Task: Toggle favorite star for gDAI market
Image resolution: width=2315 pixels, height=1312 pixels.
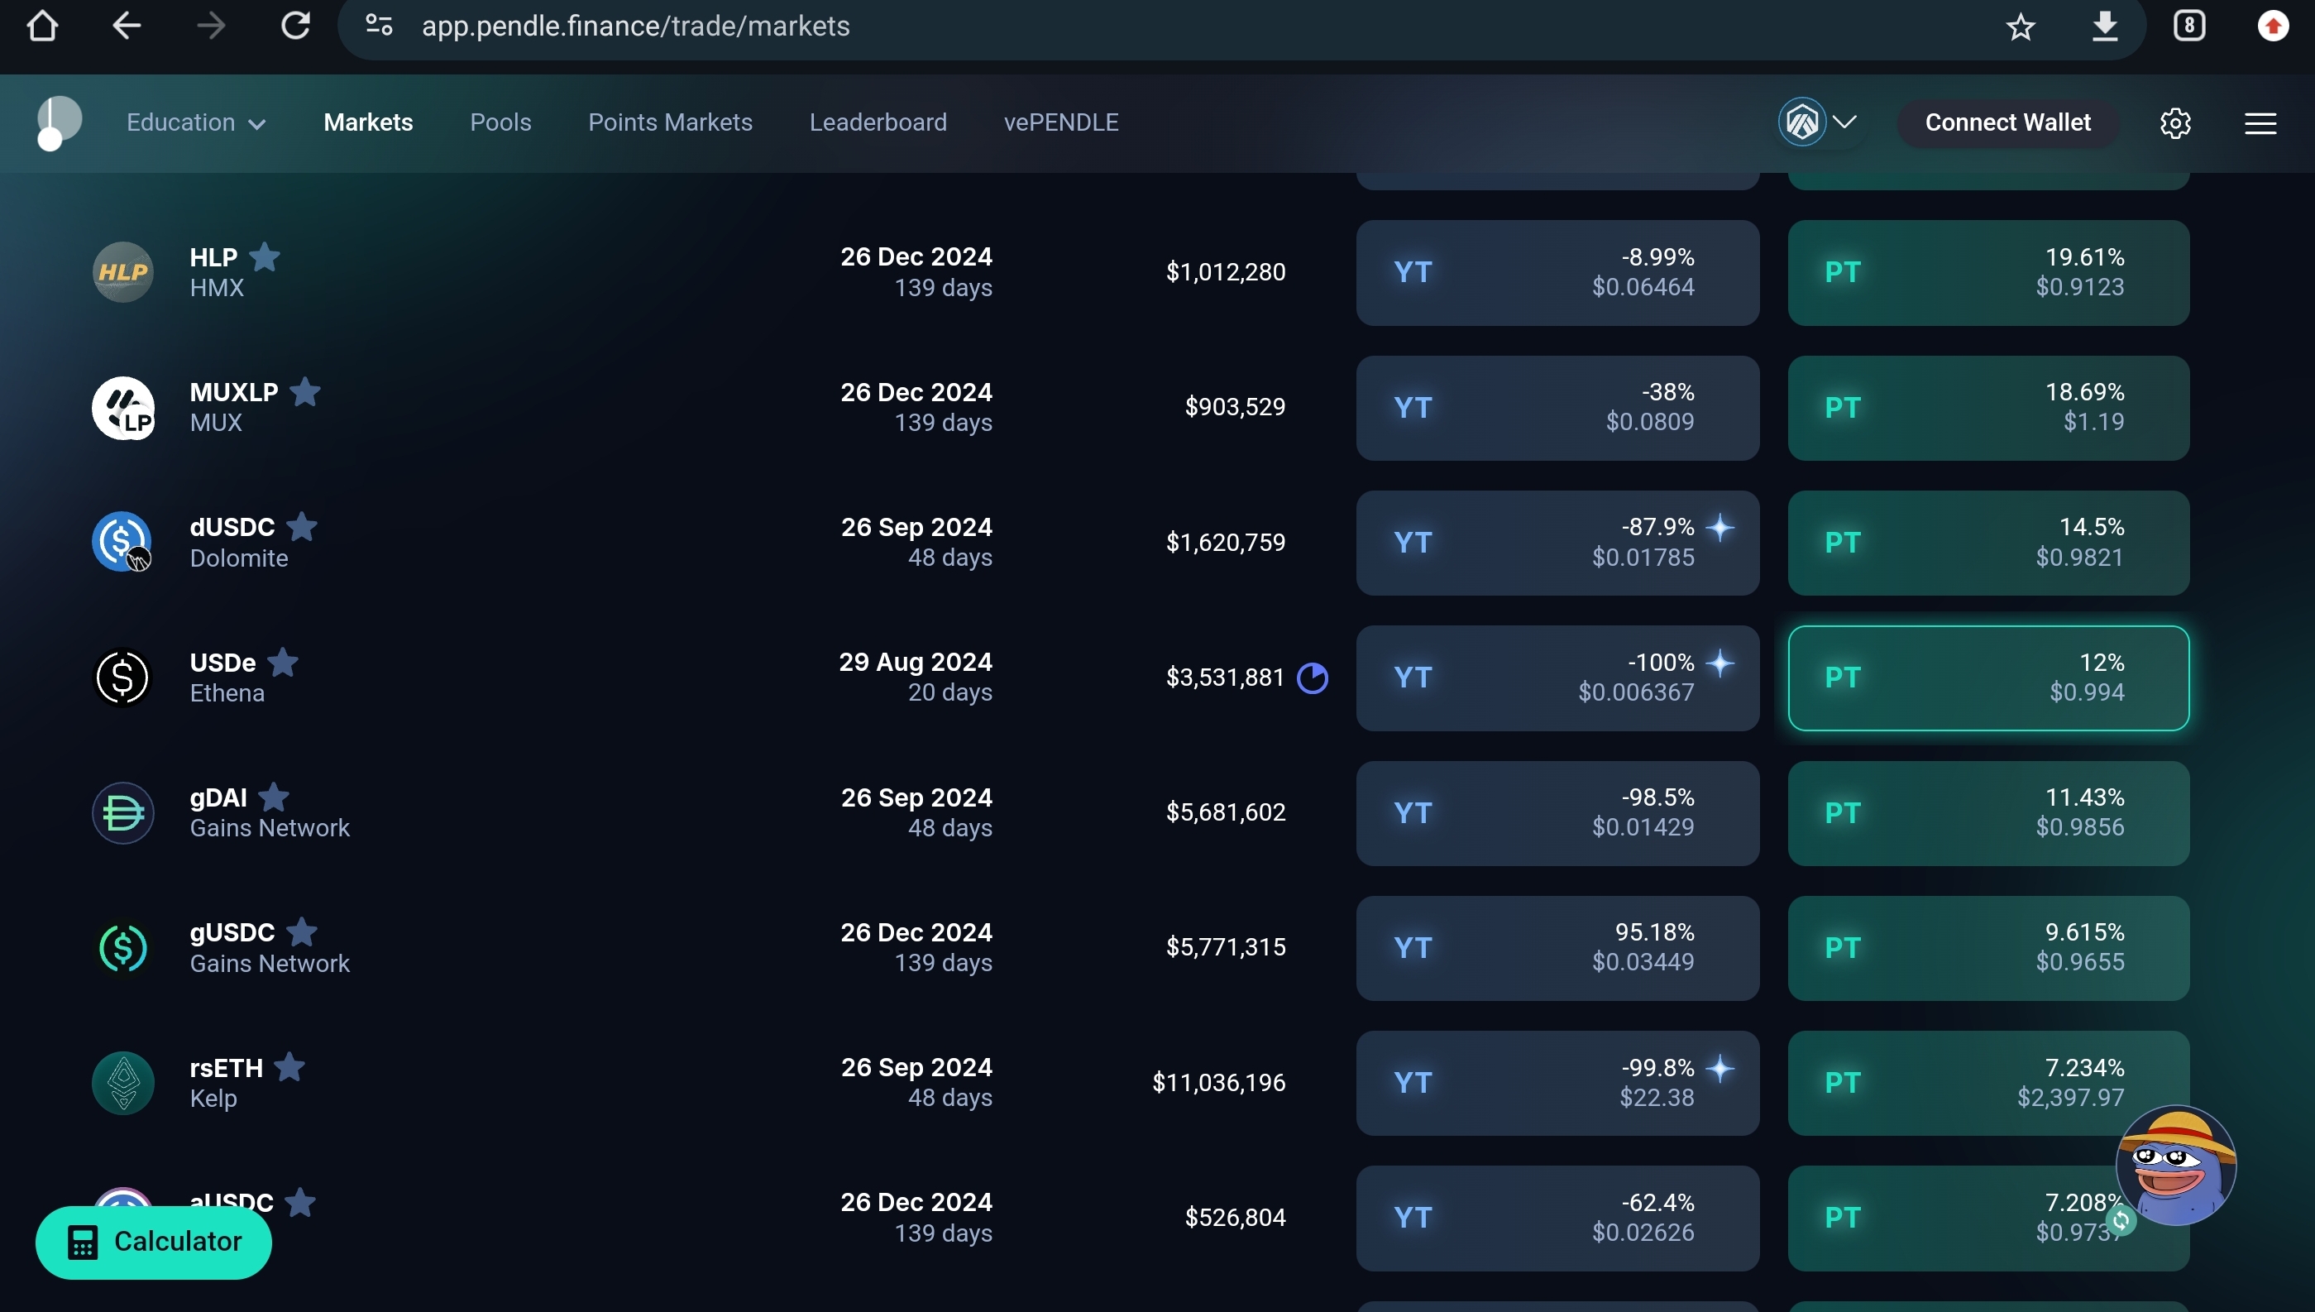Action: (x=274, y=797)
